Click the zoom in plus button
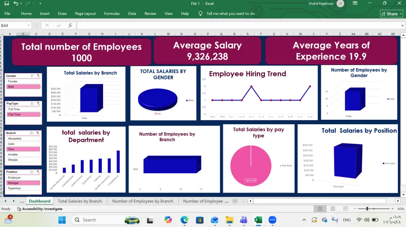 click(392, 209)
